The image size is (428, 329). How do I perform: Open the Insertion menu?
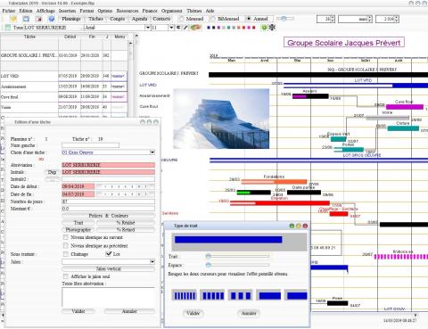coord(67,11)
